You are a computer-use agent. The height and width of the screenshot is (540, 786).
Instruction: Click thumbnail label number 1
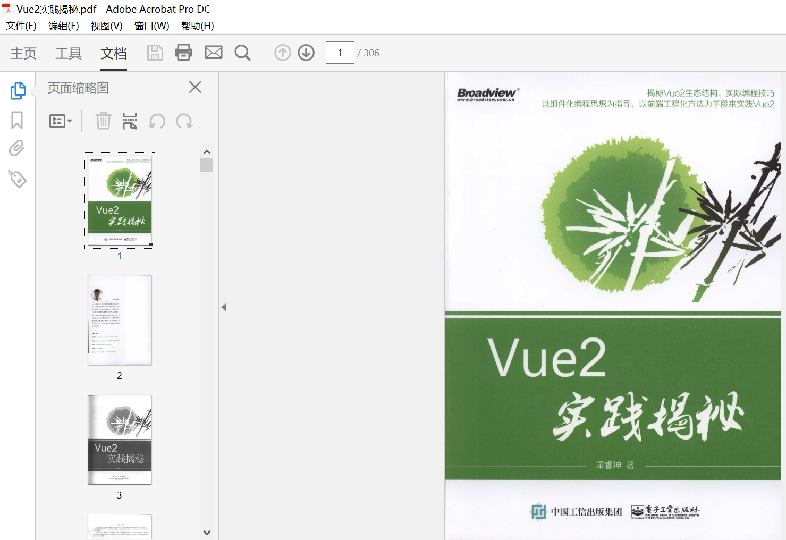click(x=120, y=256)
